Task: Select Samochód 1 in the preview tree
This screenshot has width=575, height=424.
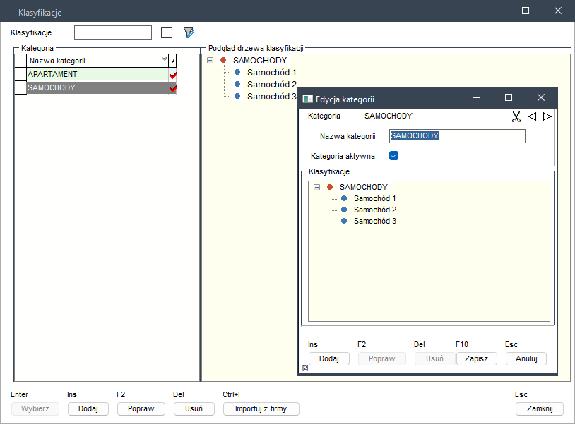Action: click(271, 73)
